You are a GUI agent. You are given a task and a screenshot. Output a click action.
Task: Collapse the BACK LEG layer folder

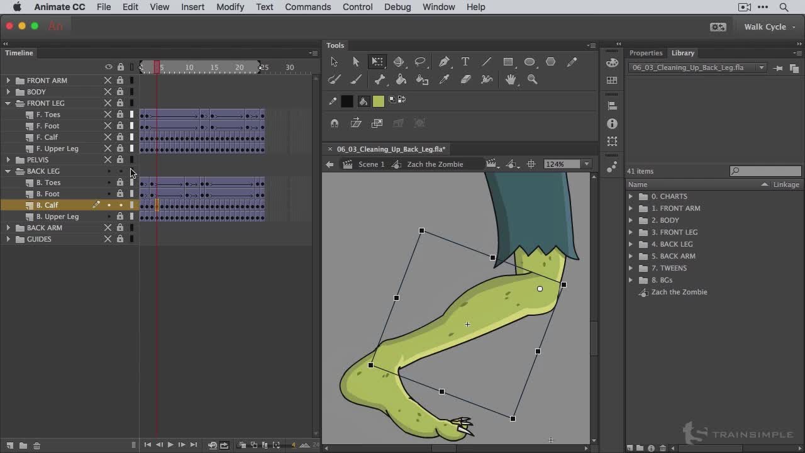coord(8,171)
